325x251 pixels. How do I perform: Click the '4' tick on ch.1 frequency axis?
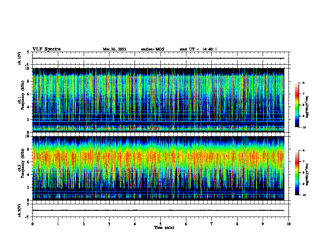(x=29, y=107)
